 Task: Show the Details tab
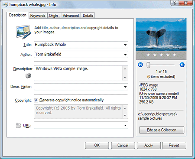[88, 16]
